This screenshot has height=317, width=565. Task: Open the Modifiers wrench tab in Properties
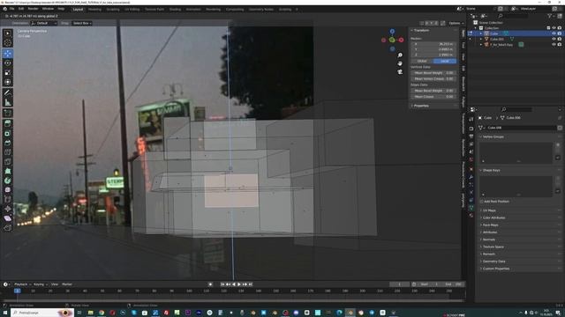click(x=471, y=177)
